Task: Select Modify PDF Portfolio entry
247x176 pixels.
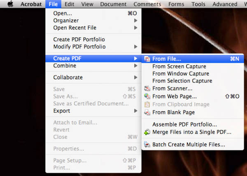Action: coord(93,47)
